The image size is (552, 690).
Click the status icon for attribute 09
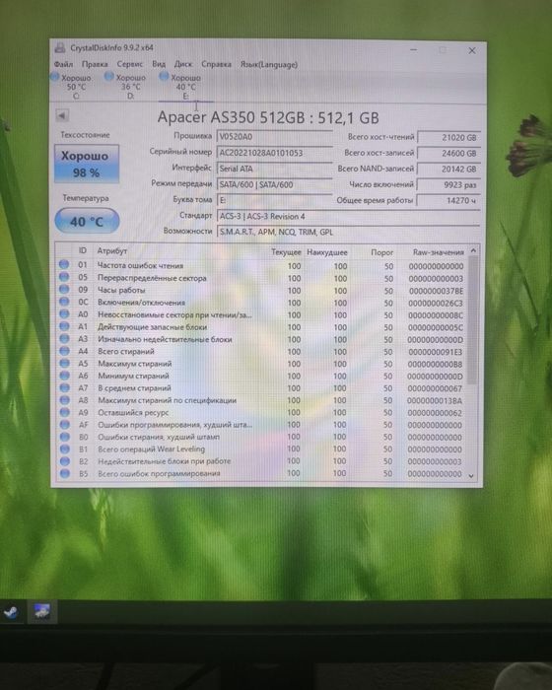click(x=64, y=289)
